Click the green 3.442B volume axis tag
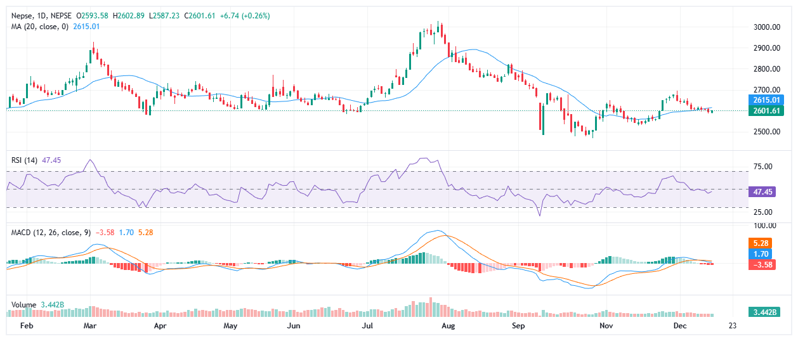 [765, 312]
